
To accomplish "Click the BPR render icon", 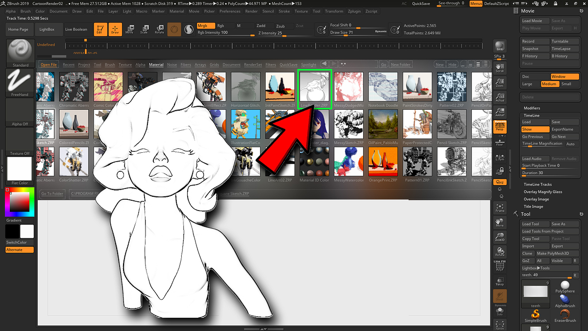I will tap(500, 47).
